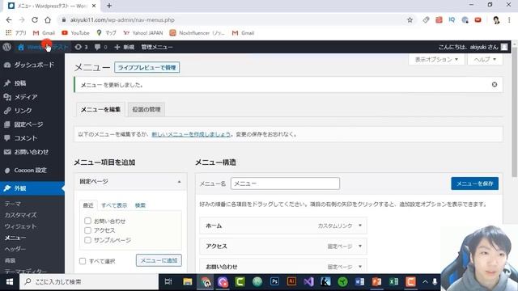Collapse the 固定ページ panel arrow
This screenshot has width=518, height=291.
coord(179,182)
